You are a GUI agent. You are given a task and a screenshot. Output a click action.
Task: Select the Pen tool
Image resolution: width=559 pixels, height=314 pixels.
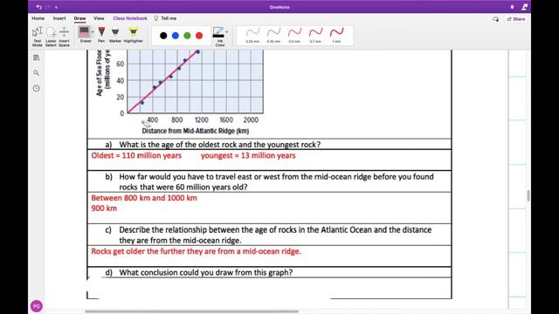tap(101, 35)
